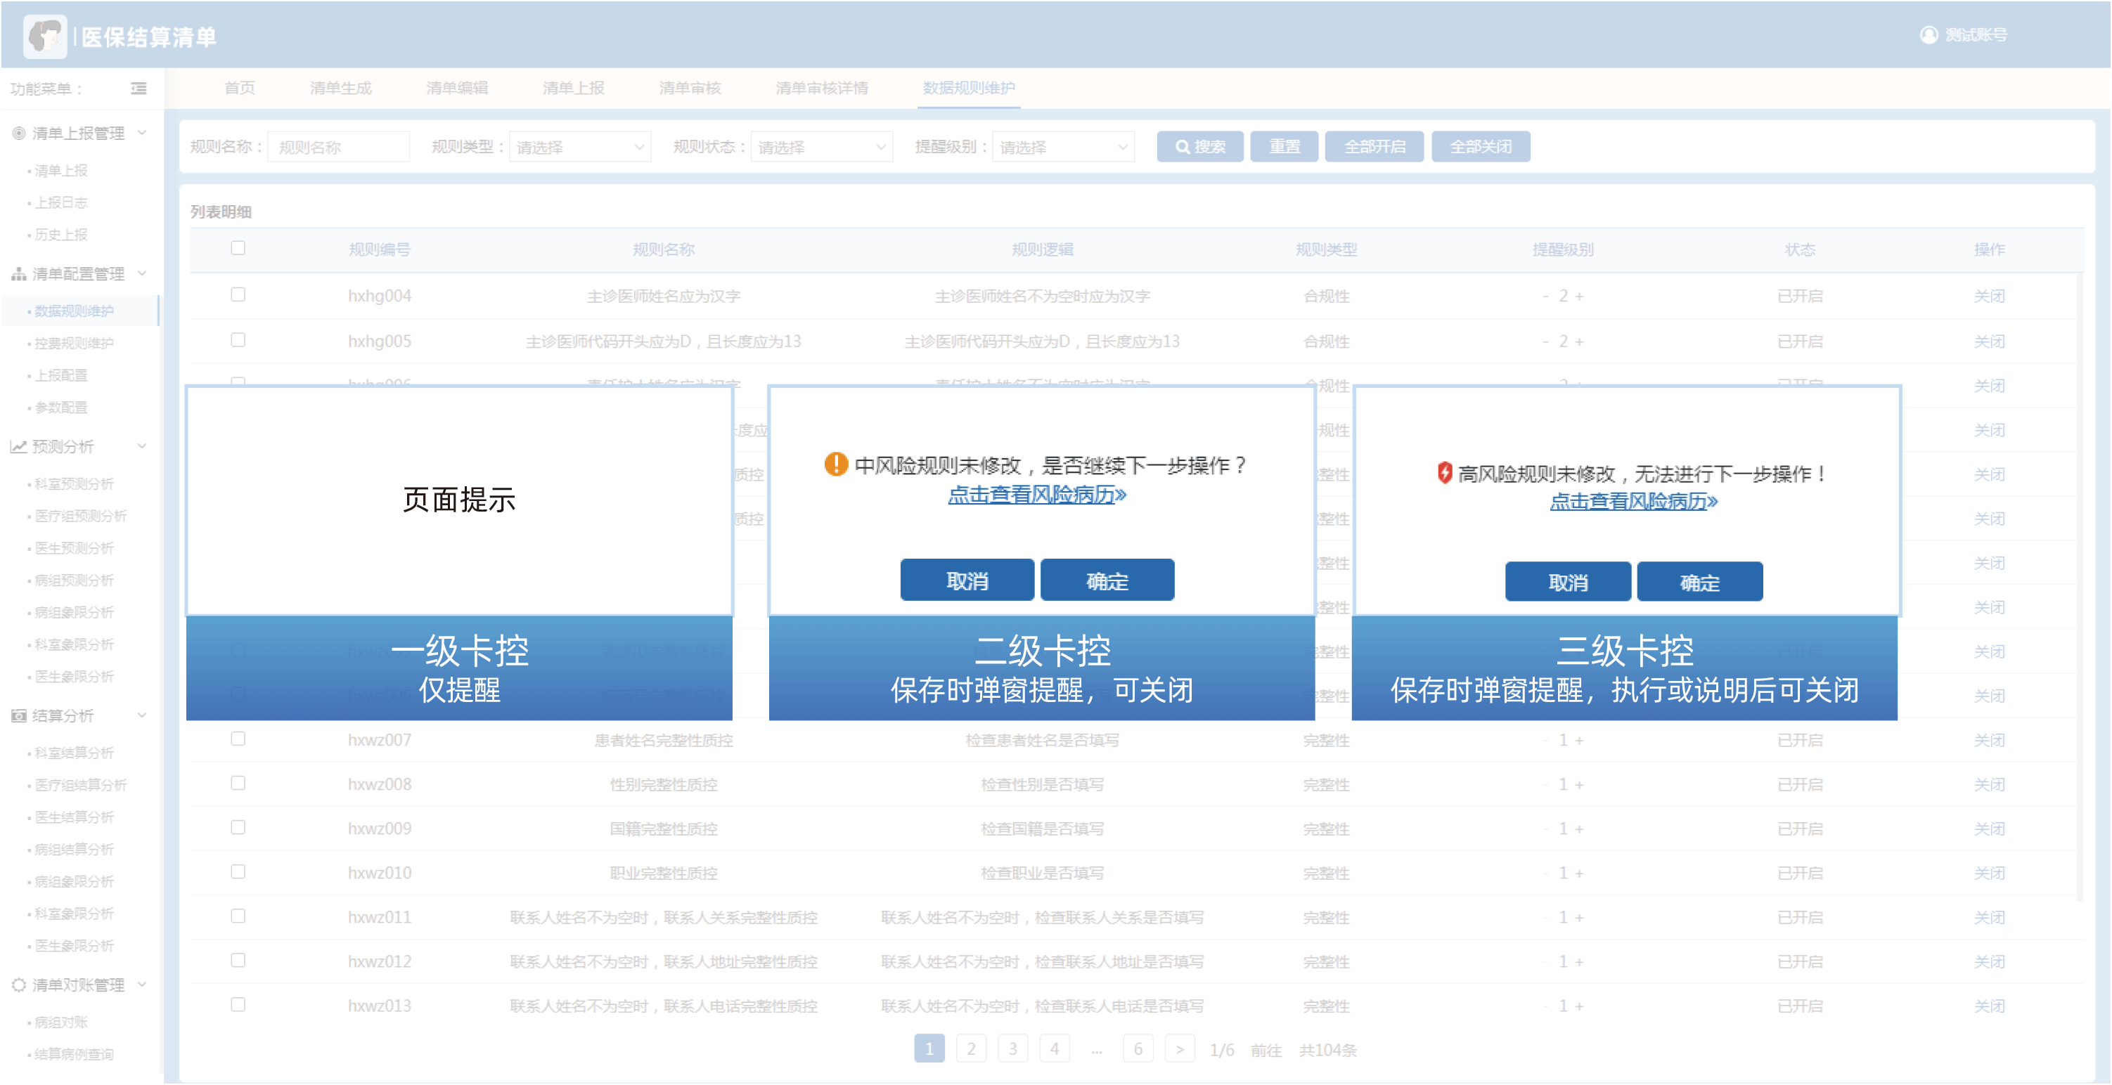
Task: Switch to the 首页 tab
Action: point(240,88)
